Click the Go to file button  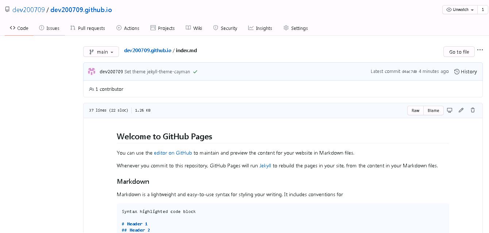(459, 52)
